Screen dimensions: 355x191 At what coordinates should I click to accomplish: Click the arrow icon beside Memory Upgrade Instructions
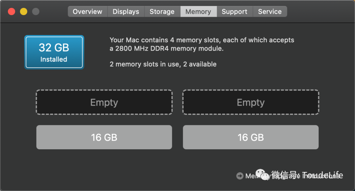pos(240,176)
